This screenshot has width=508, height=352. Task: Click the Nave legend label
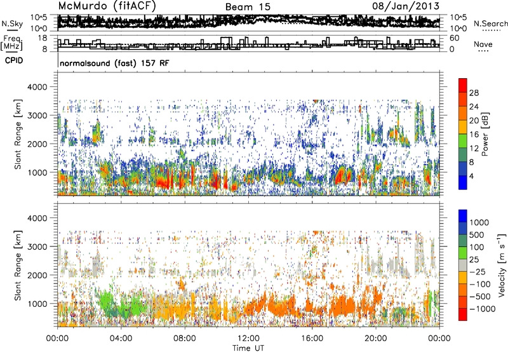[483, 44]
